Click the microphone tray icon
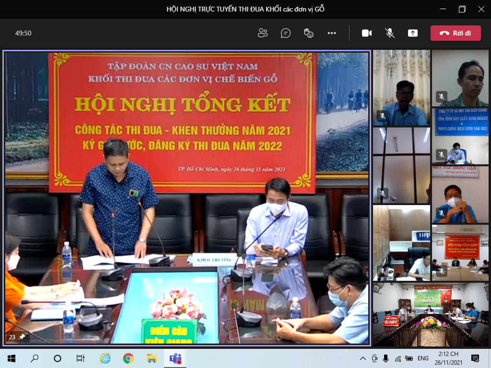 pyautogui.click(x=386, y=358)
